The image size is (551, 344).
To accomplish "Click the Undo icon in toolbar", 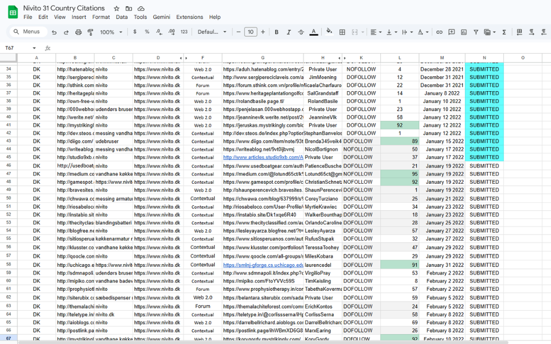I will tap(54, 32).
